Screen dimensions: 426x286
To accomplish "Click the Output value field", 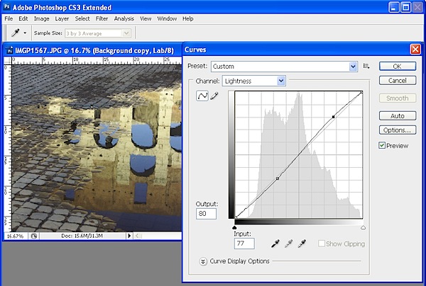I will pyautogui.click(x=207, y=214).
